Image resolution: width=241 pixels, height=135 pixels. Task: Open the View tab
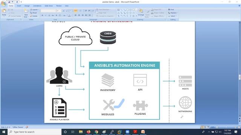point(67,6)
